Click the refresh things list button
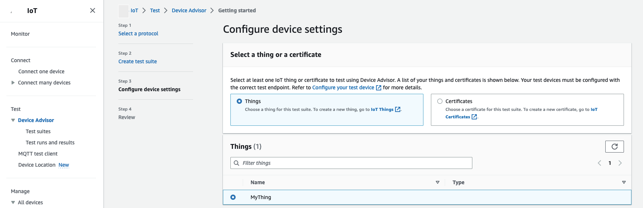This screenshot has width=643, height=208. click(614, 147)
